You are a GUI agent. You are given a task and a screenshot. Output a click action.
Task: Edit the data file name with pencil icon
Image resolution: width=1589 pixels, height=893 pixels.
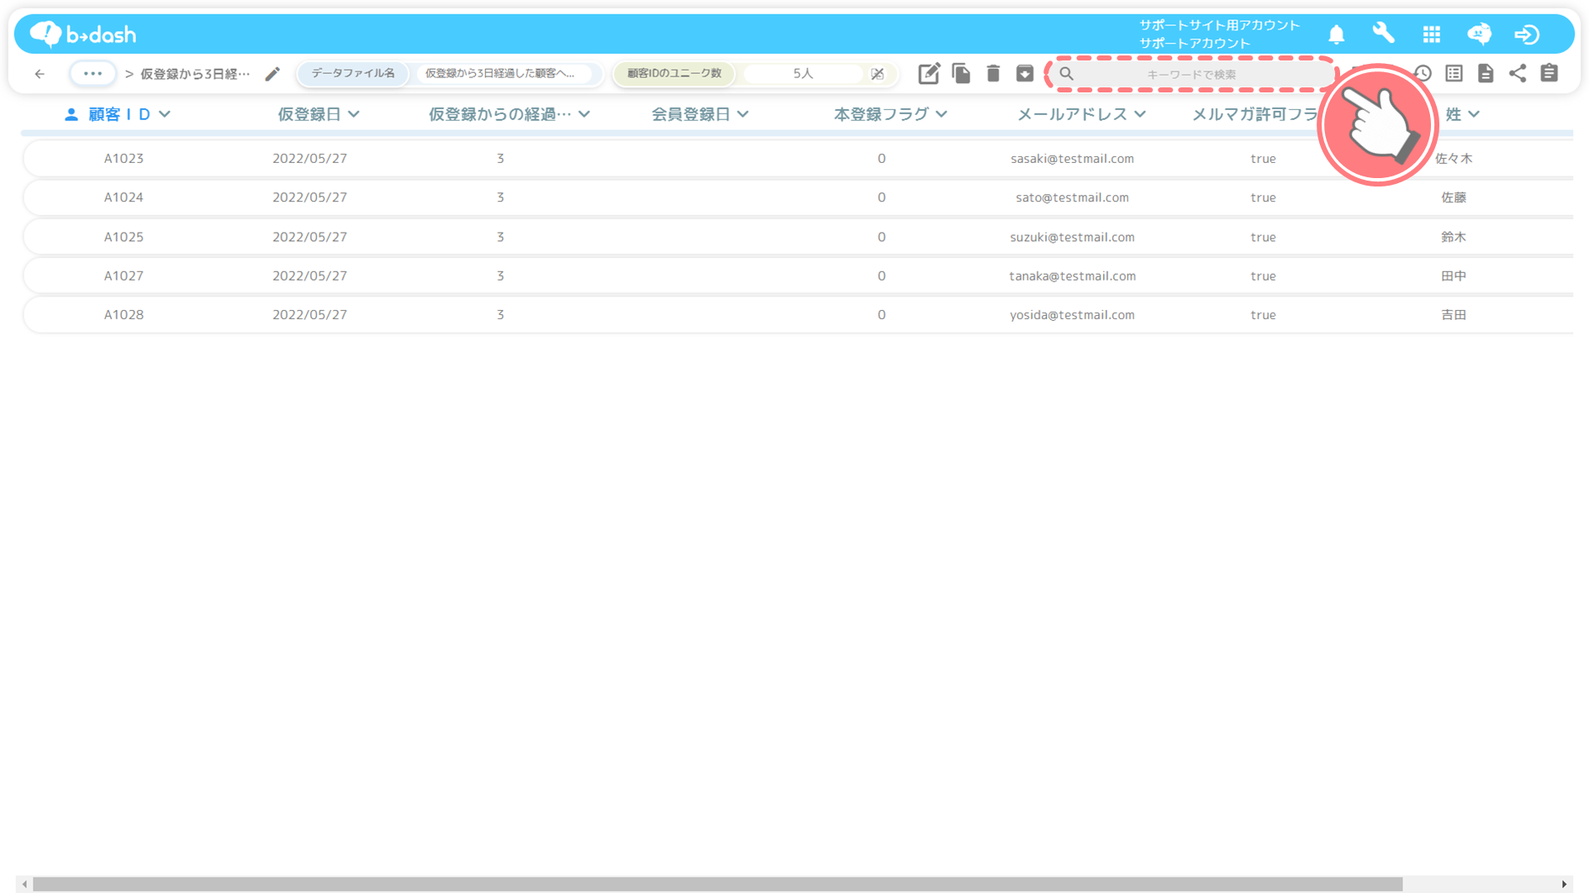(272, 74)
